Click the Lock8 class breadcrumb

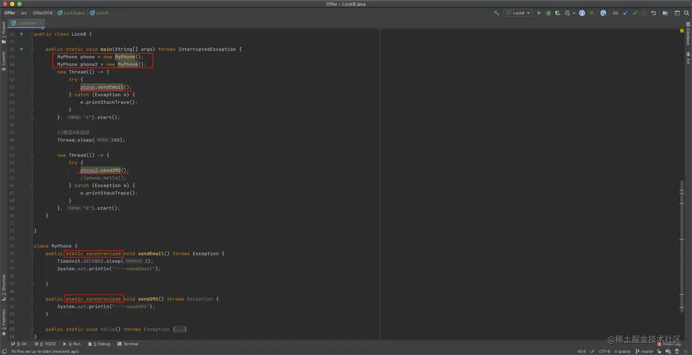(x=99, y=13)
